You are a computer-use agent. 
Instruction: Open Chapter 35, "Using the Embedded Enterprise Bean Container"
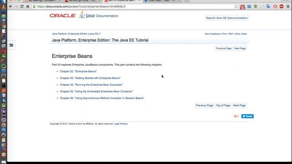(96, 92)
